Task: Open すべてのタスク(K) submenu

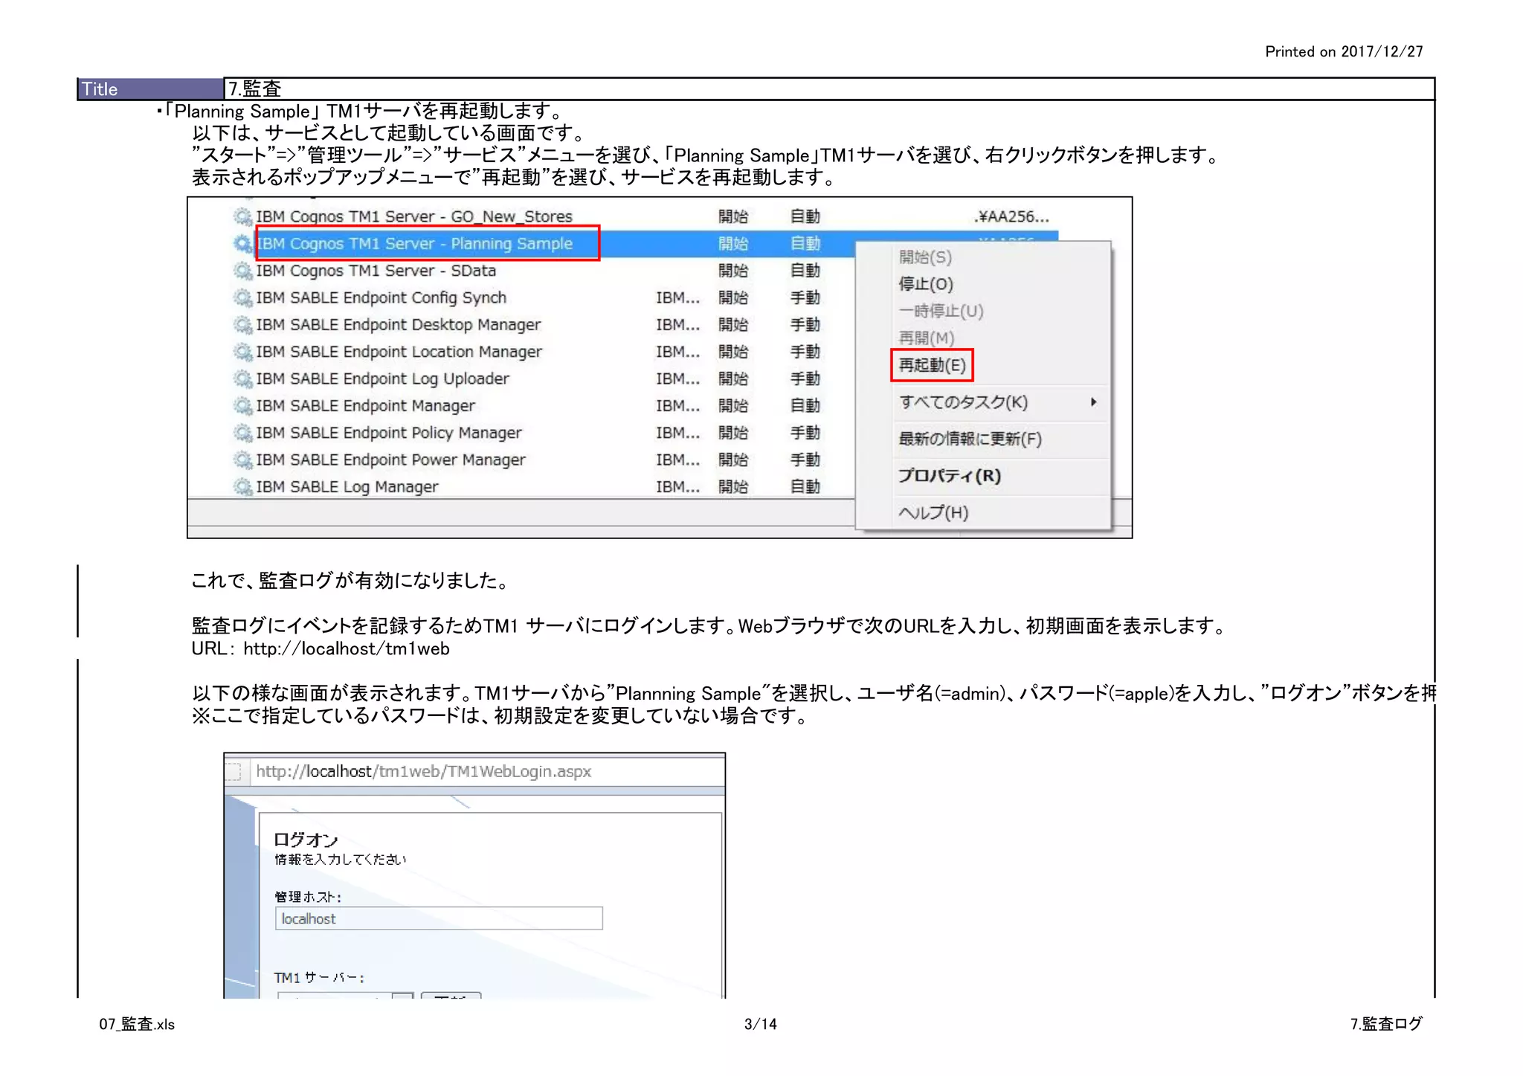Action: 963,402
